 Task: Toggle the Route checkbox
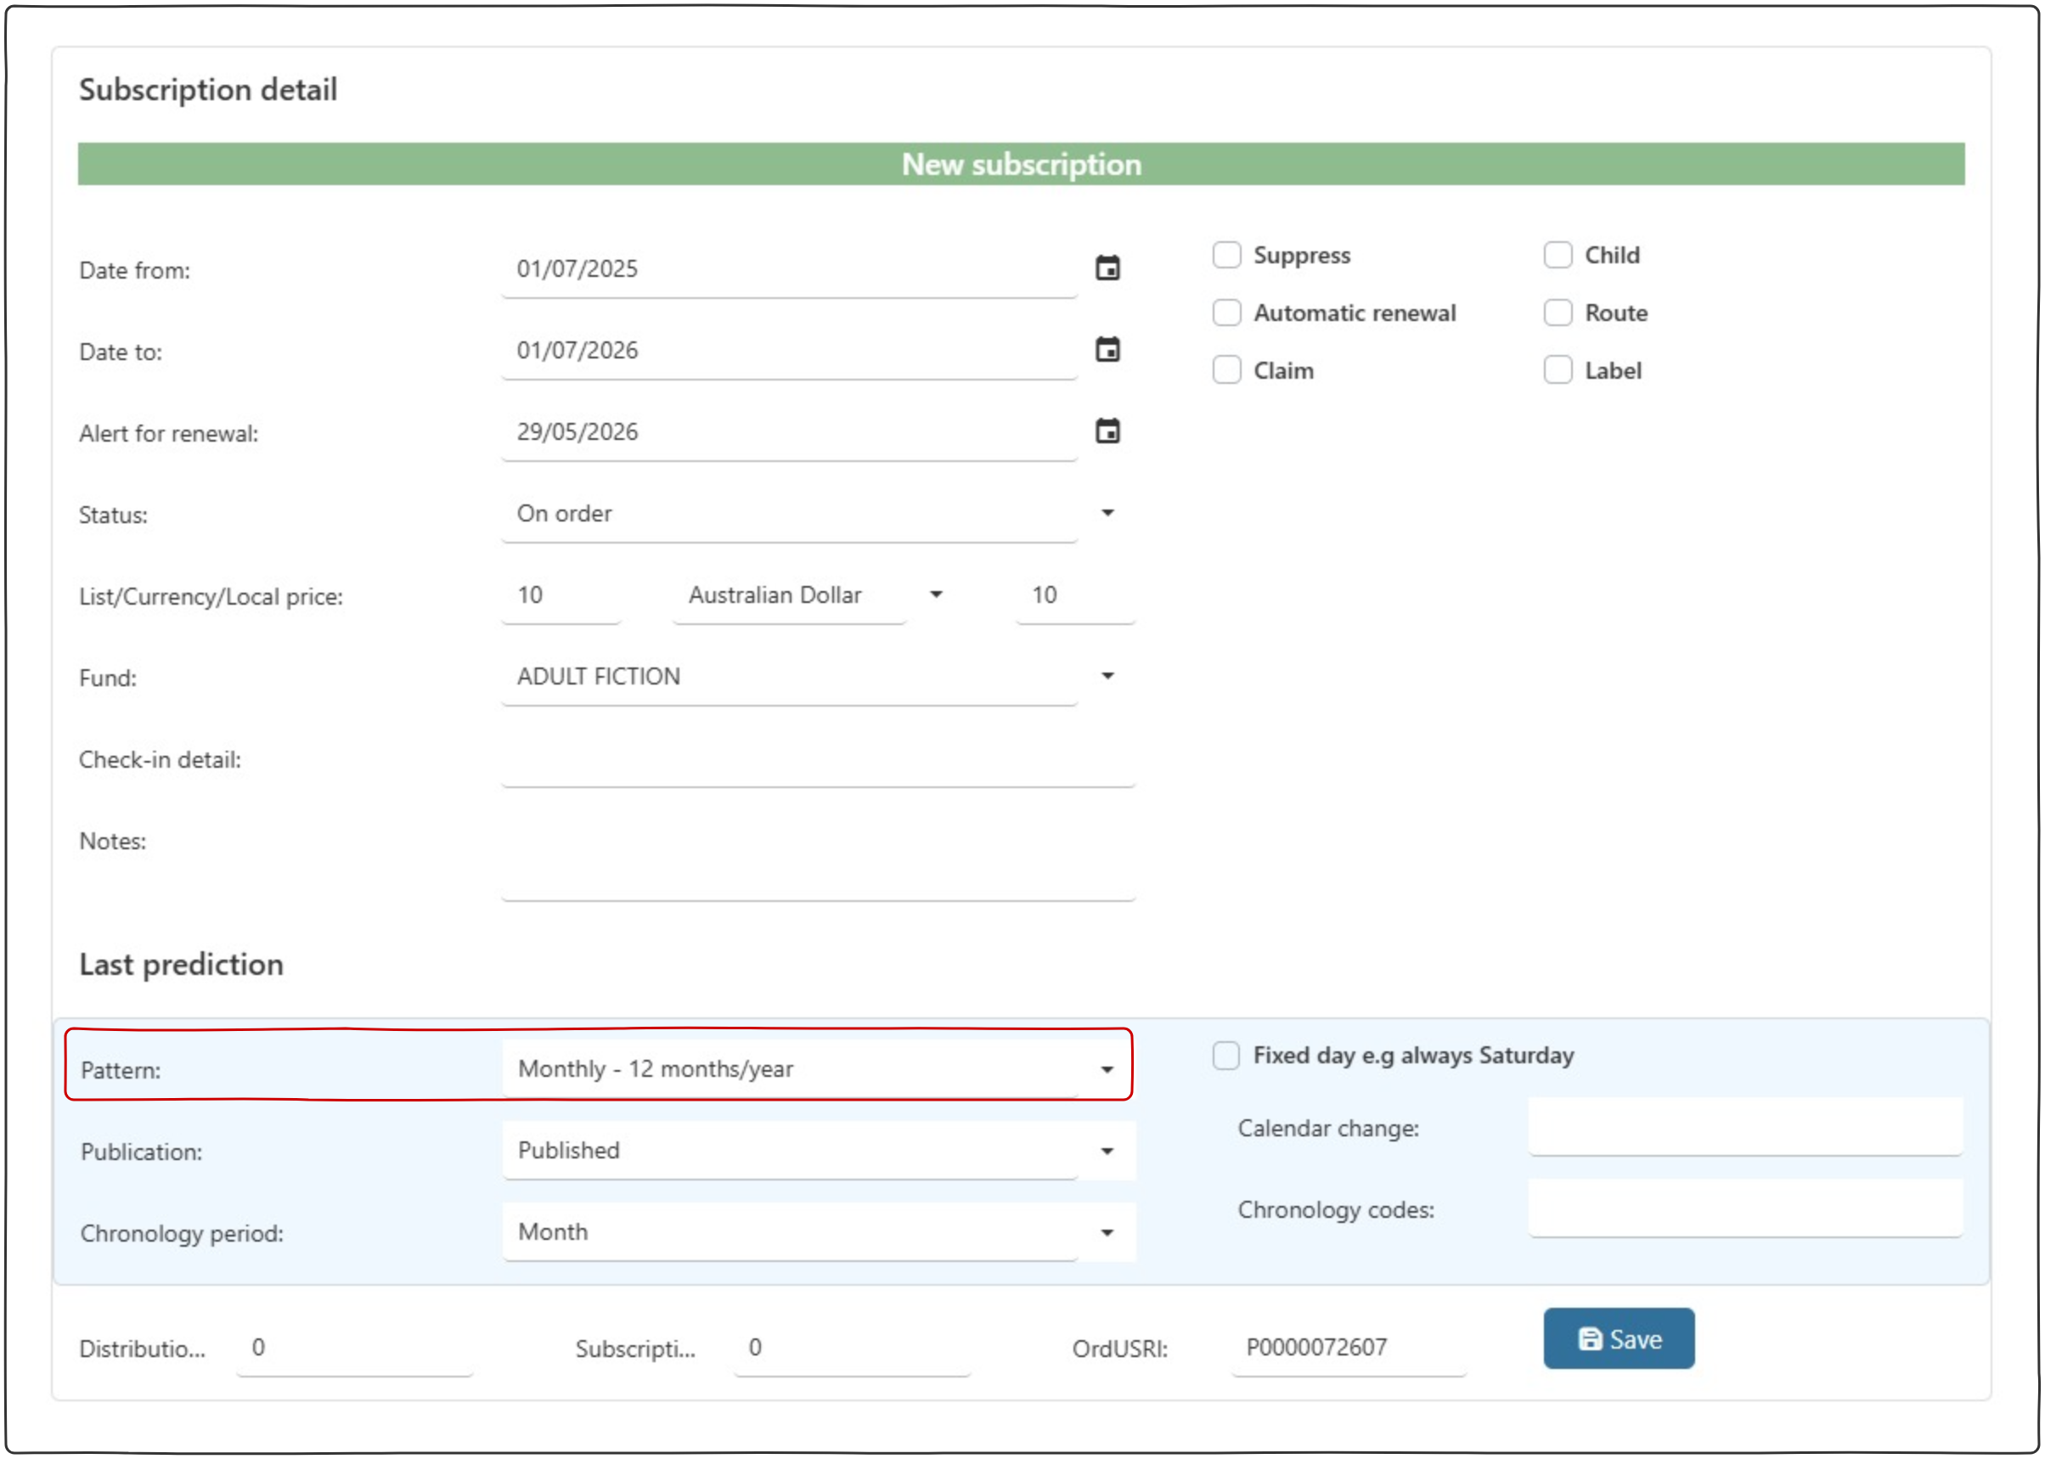coord(1558,313)
